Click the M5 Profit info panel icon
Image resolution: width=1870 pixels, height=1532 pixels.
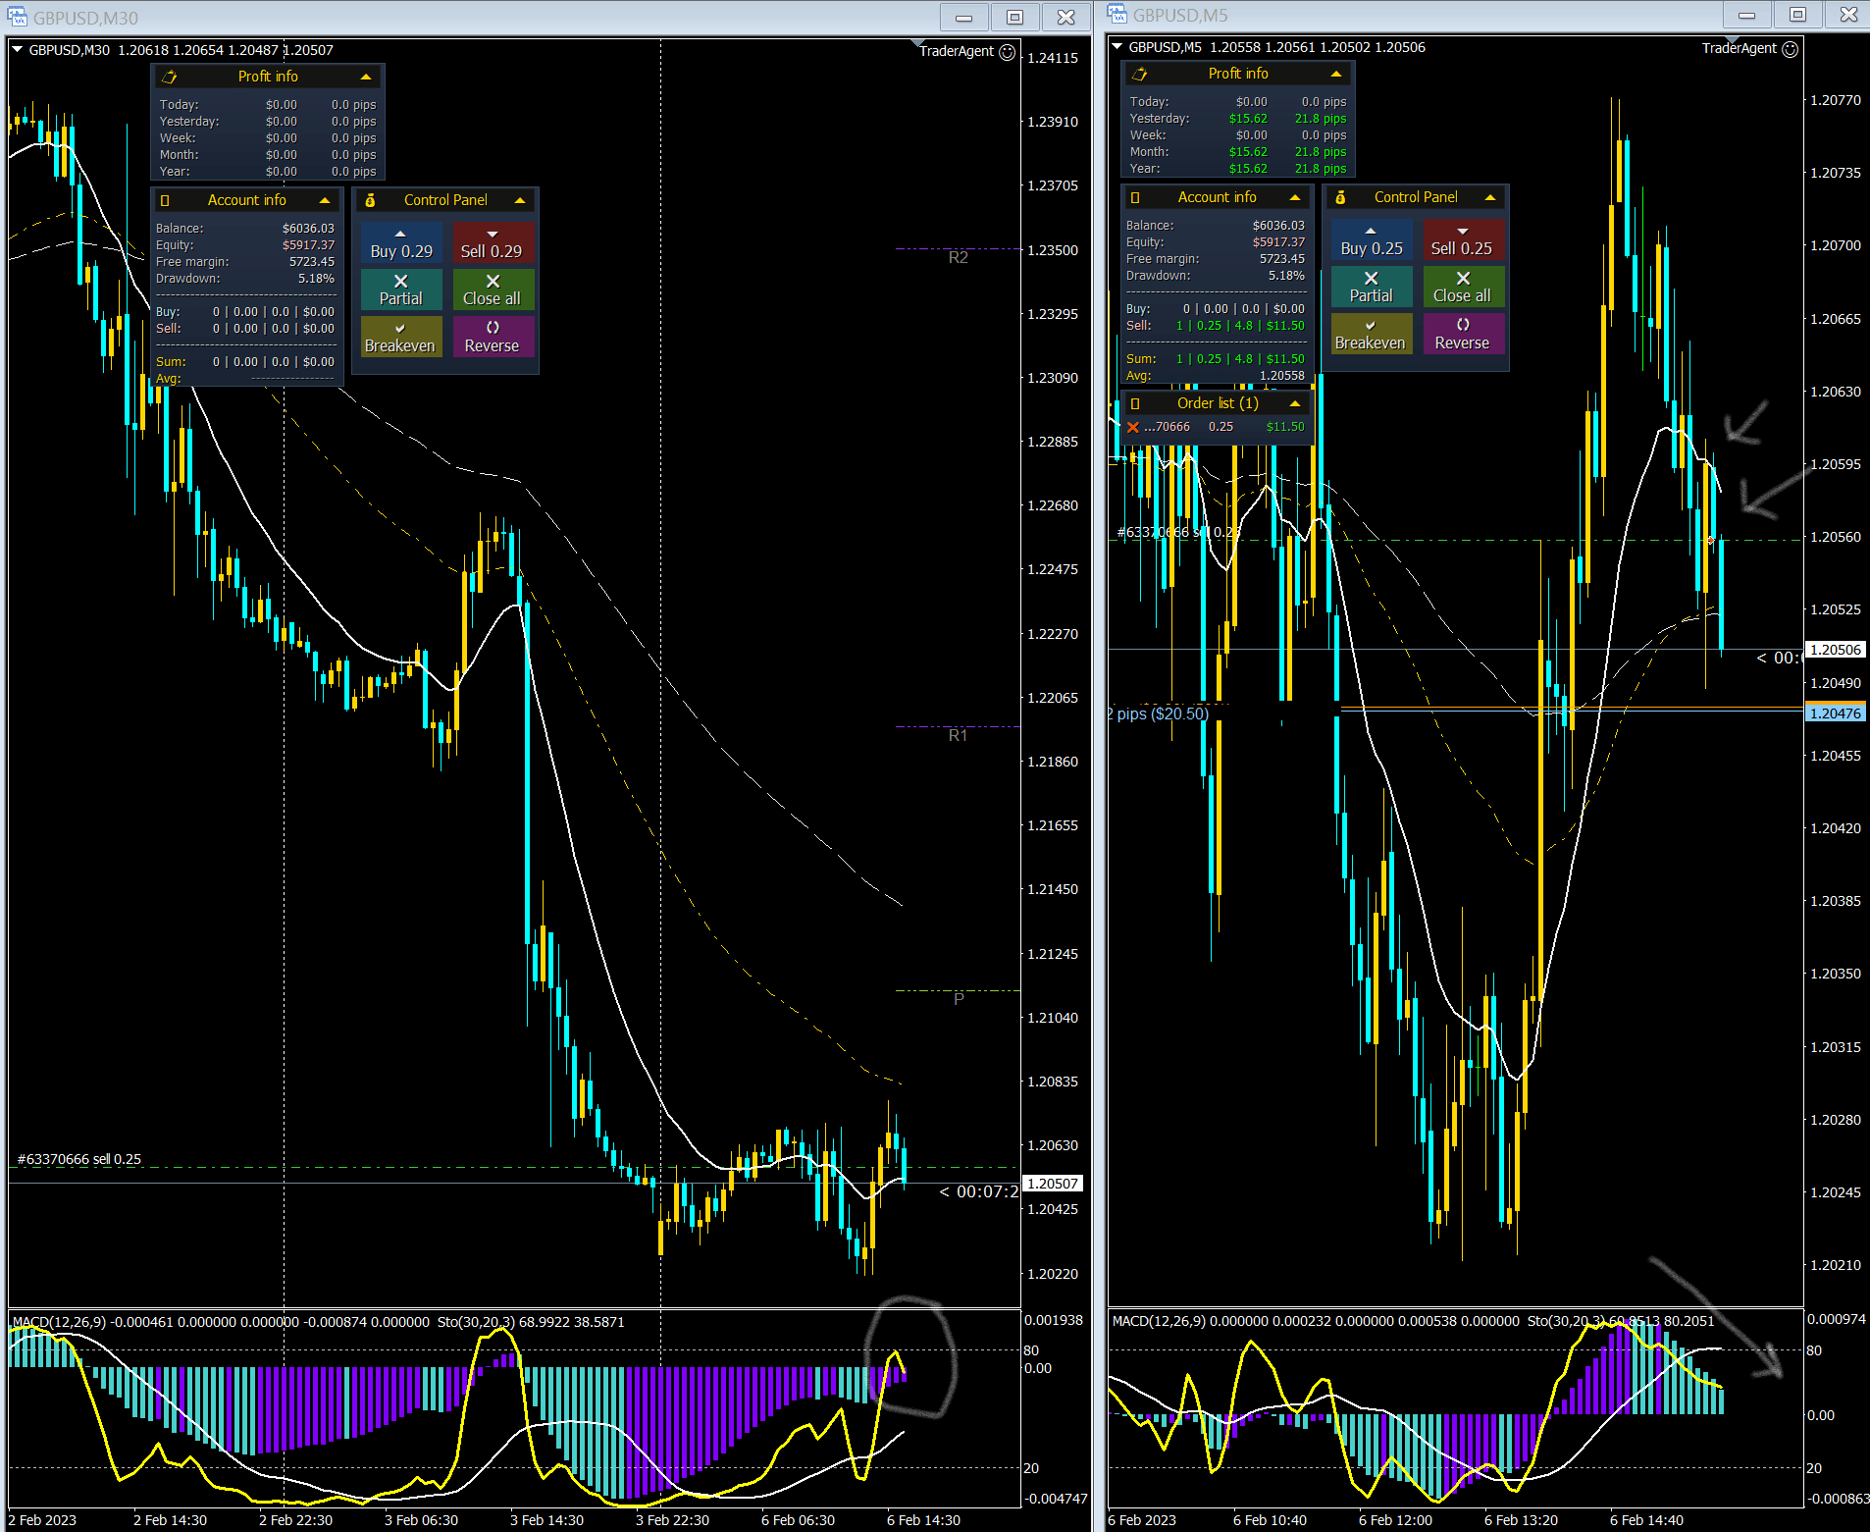pyautogui.click(x=1139, y=74)
